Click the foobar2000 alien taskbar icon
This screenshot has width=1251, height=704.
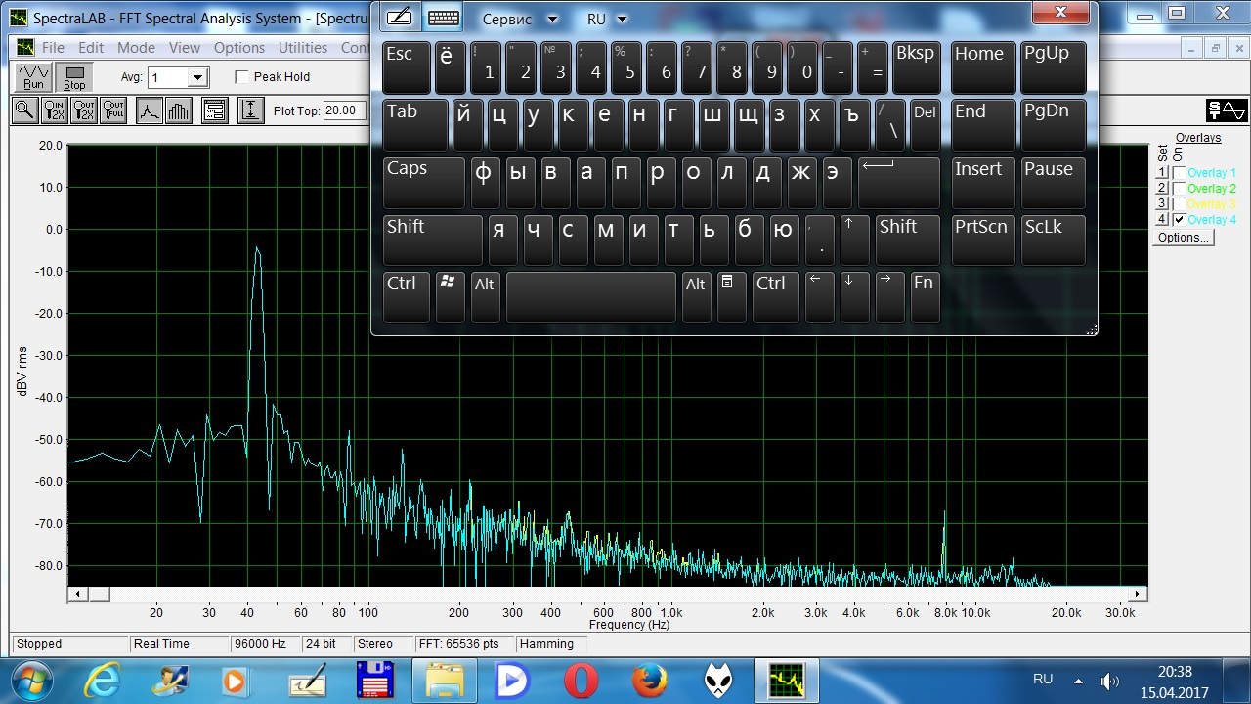point(720,681)
